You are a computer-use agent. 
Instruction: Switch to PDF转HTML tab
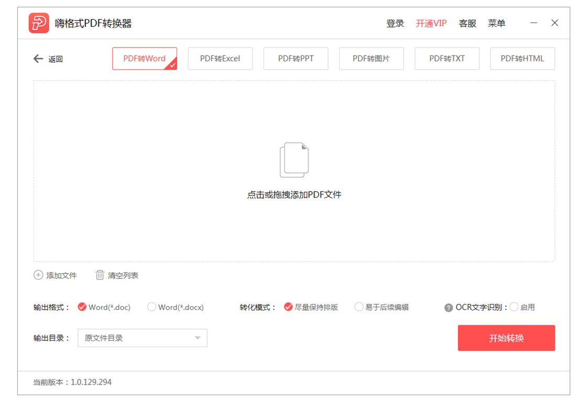(523, 58)
